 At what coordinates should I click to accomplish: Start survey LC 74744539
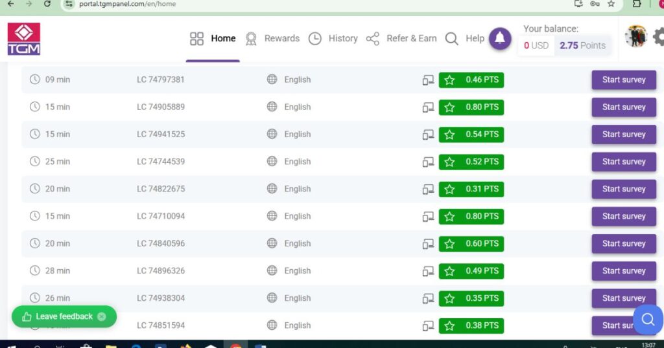(624, 162)
